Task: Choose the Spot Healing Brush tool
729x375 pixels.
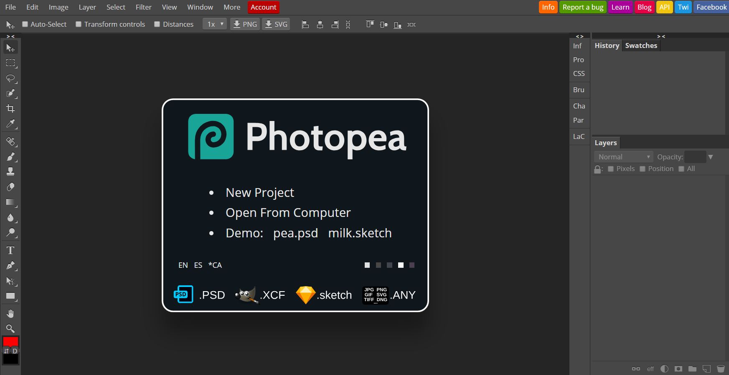Action: pos(10,141)
